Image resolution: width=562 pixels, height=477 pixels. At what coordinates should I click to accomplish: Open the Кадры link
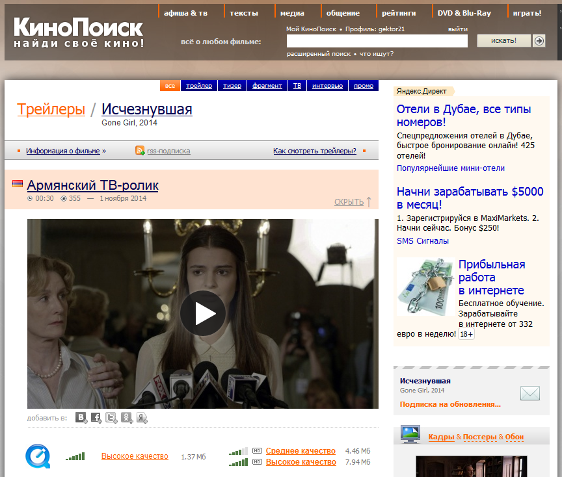click(441, 437)
